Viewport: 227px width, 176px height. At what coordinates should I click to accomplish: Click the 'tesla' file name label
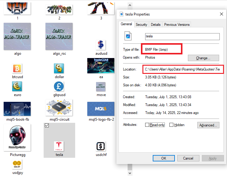(59, 155)
